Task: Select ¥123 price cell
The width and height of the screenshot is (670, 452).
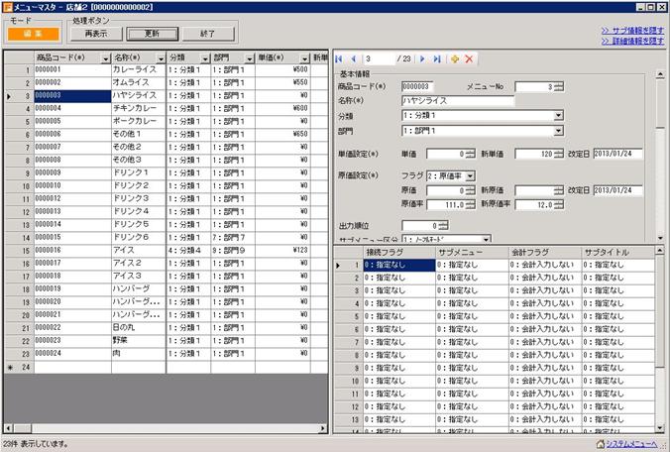Action: (282, 251)
